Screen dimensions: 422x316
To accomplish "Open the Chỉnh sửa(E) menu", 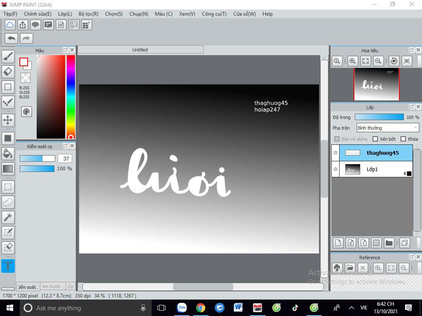I will [x=38, y=14].
